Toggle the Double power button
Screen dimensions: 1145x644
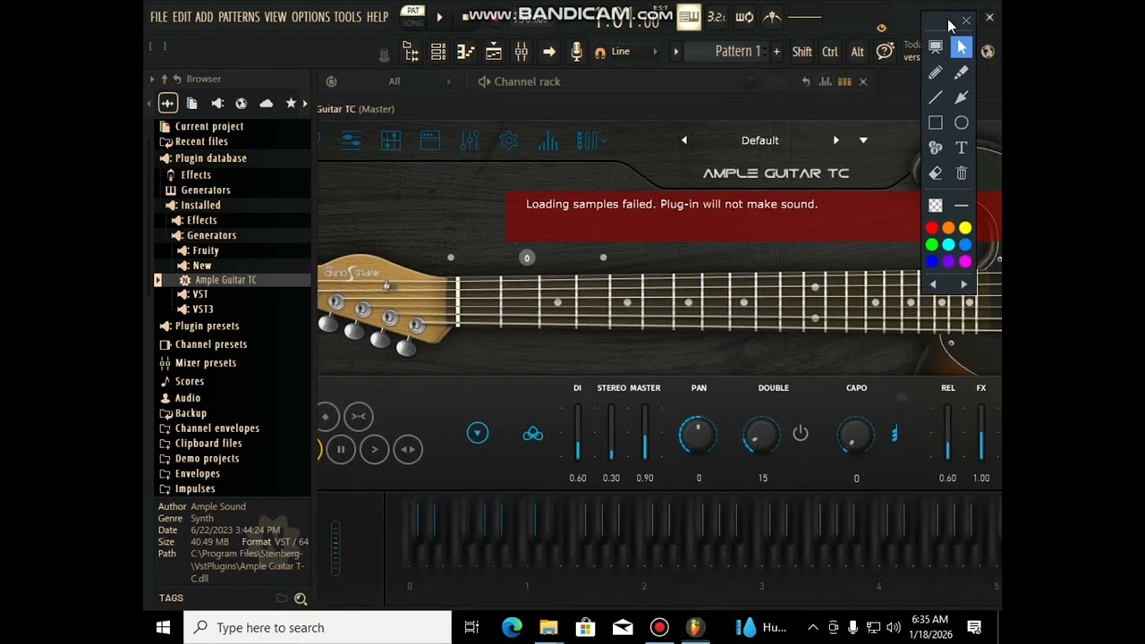pyautogui.click(x=801, y=434)
